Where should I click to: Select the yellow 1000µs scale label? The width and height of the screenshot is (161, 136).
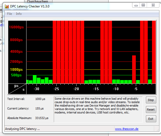(x=16, y=70)
